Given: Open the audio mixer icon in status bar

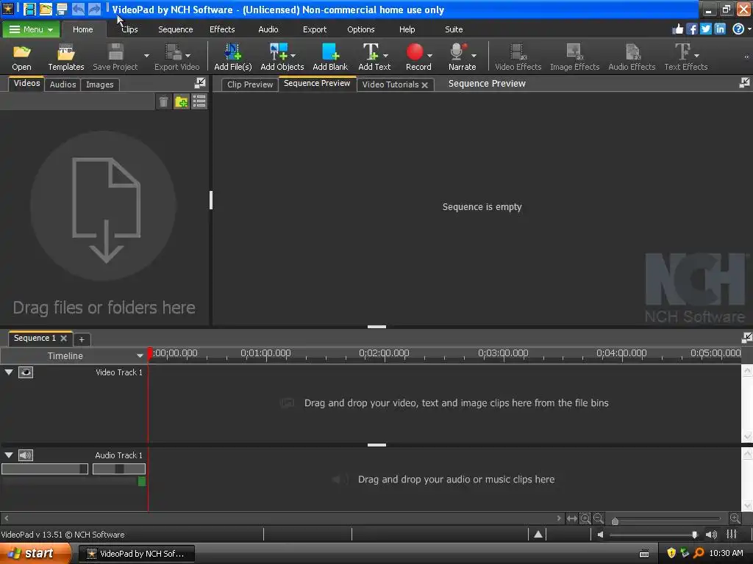Looking at the screenshot, I should click(732, 535).
